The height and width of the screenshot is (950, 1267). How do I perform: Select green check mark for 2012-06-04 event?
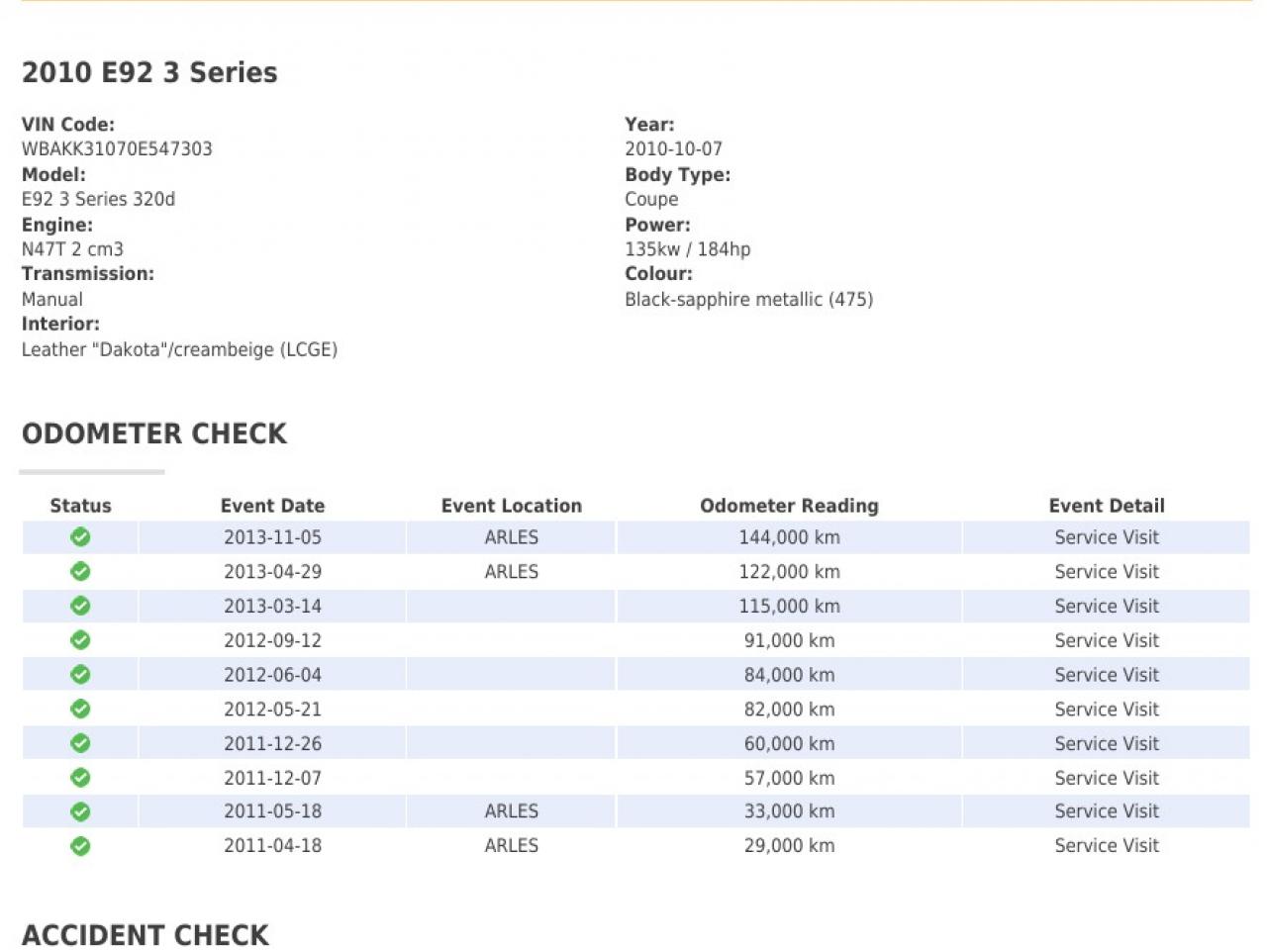tap(80, 675)
